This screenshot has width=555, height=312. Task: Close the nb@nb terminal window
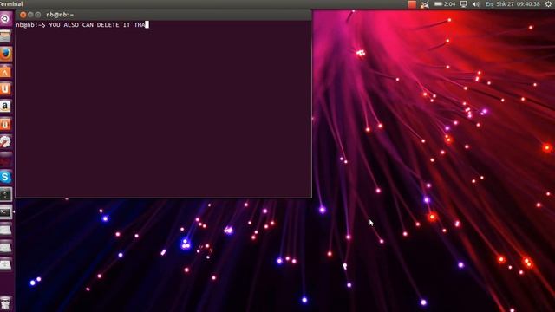[x=23, y=15]
